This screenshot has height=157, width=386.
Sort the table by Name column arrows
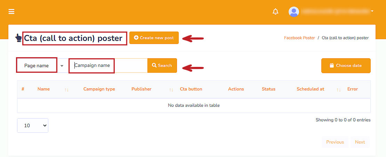(66, 89)
